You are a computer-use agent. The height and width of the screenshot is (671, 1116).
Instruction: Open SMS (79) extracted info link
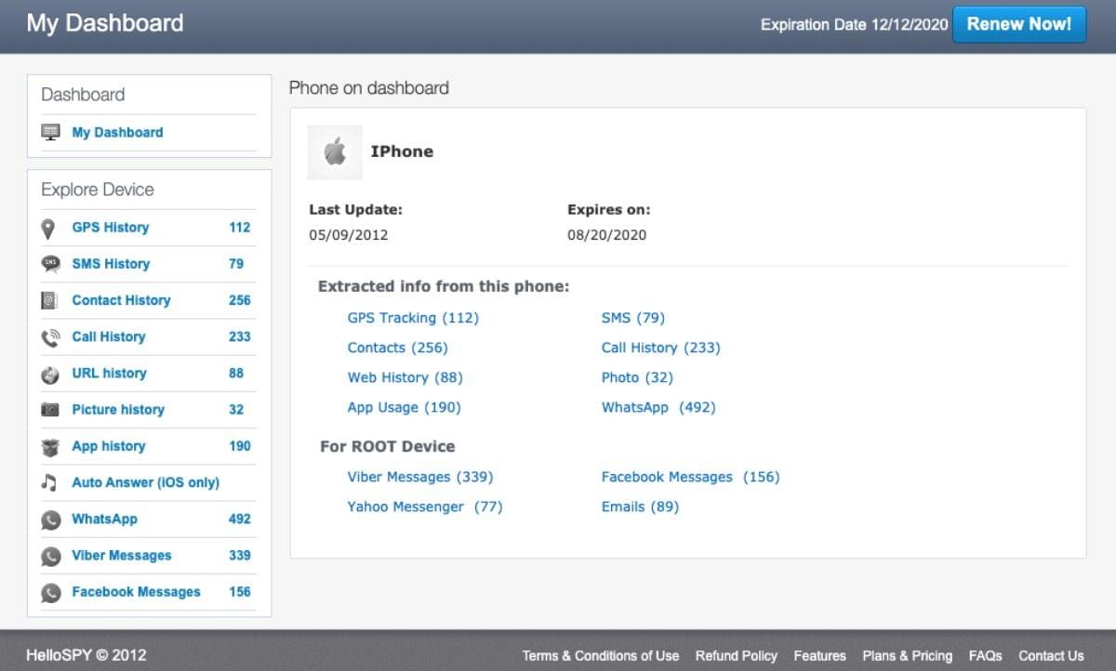click(x=633, y=318)
